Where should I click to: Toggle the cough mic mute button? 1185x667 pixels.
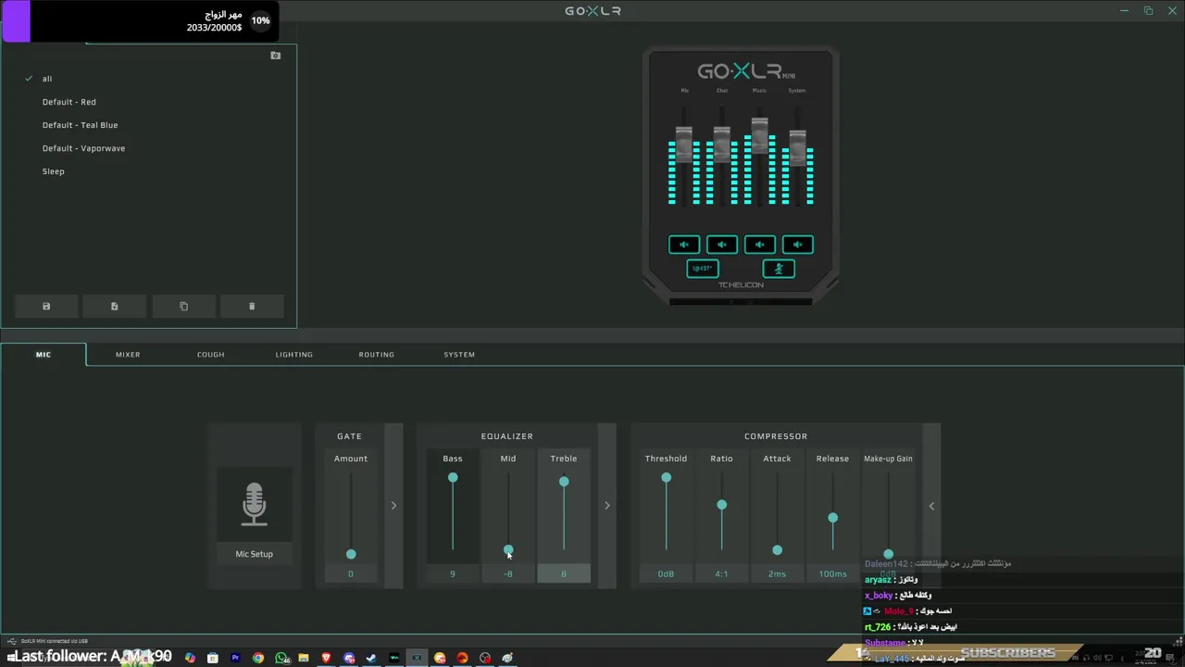pos(779,269)
